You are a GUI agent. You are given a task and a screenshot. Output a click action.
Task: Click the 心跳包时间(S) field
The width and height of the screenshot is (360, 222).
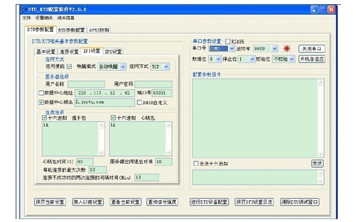pyautogui.click(x=85, y=162)
